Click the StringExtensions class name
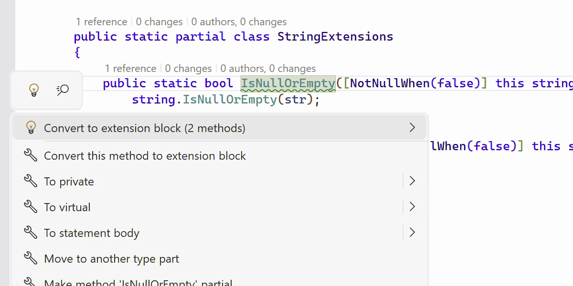The image size is (573, 286). click(x=335, y=37)
